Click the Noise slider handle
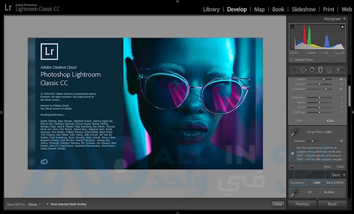 click(320, 103)
